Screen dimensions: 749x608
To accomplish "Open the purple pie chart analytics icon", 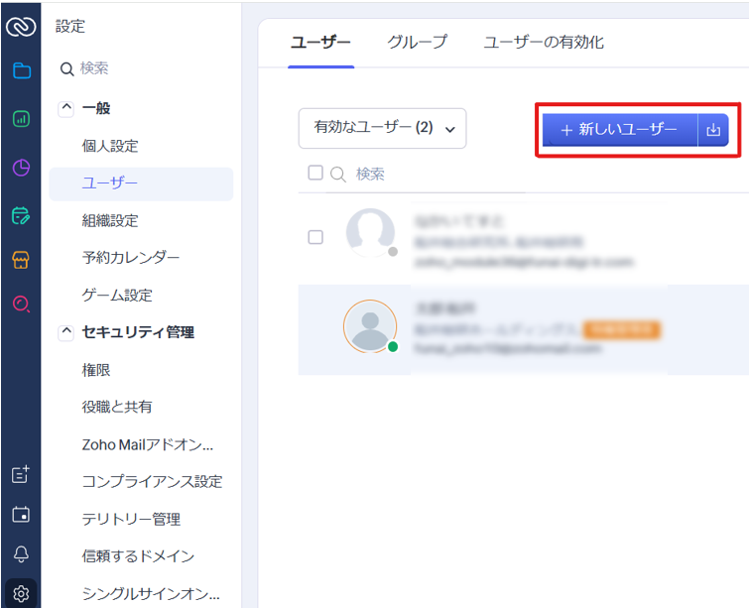I will tap(21, 168).
